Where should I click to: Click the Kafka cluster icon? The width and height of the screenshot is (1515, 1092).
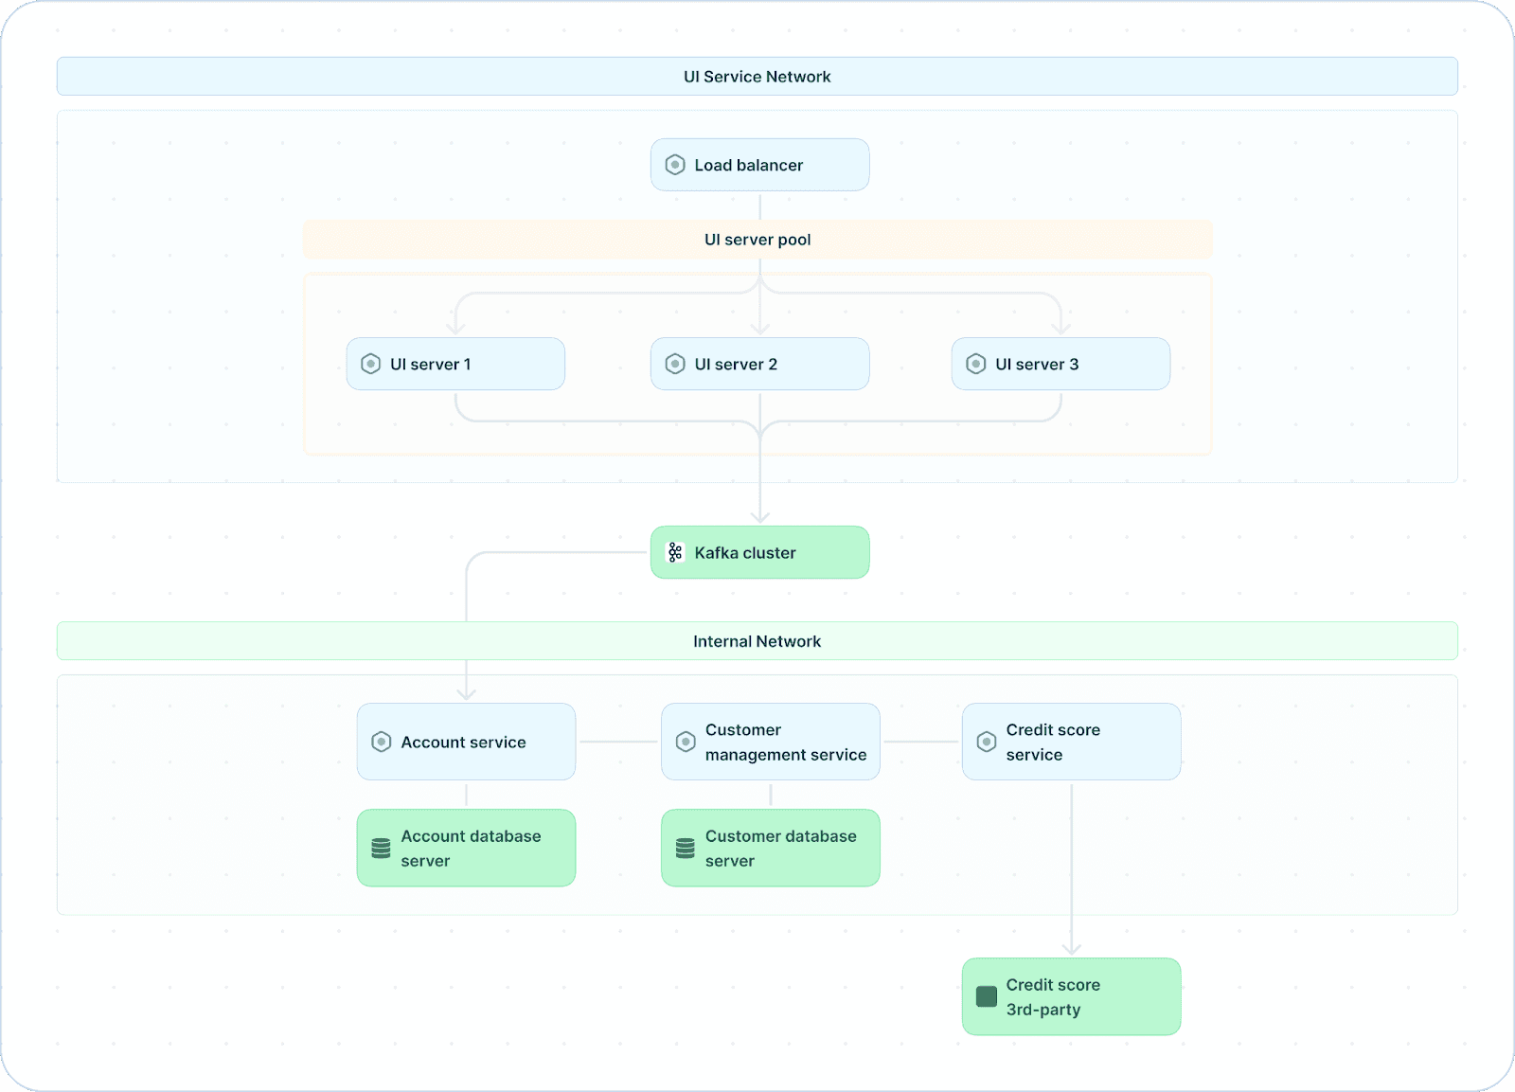point(675,552)
